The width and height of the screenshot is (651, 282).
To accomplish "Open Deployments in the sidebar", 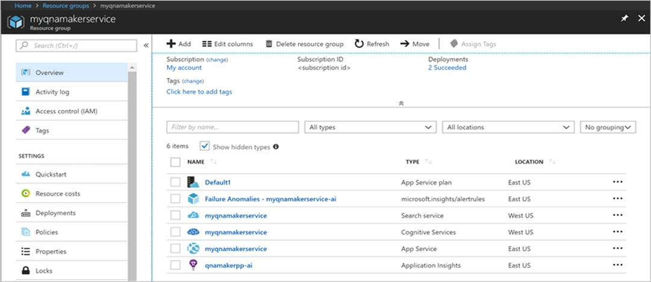I will pos(72,213).
